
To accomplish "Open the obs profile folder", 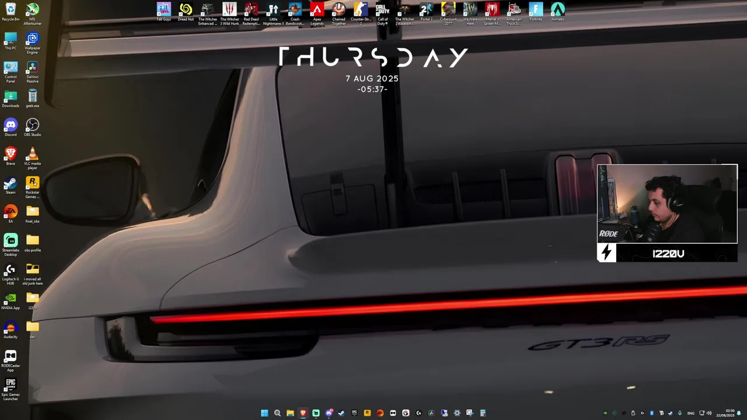I will 33,243.
